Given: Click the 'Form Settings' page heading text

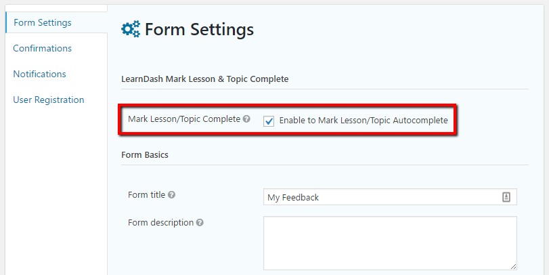Looking at the screenshot, I should point(199,29).
